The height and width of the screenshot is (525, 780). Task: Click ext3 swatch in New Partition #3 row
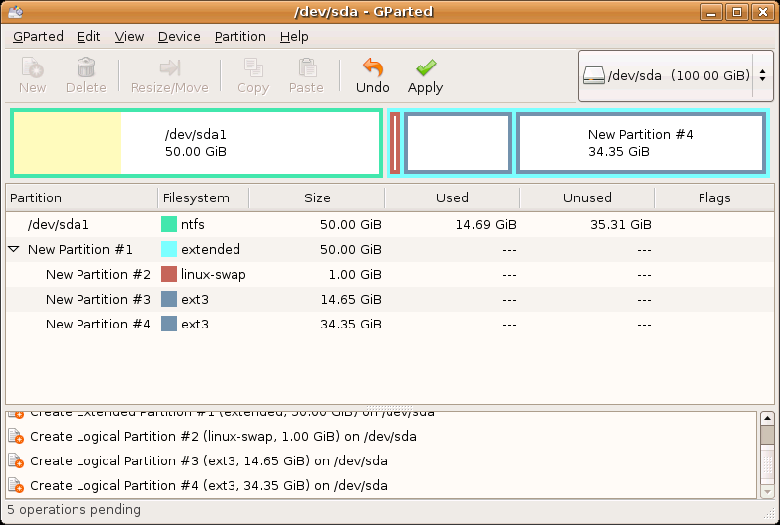tap(169, 299)
